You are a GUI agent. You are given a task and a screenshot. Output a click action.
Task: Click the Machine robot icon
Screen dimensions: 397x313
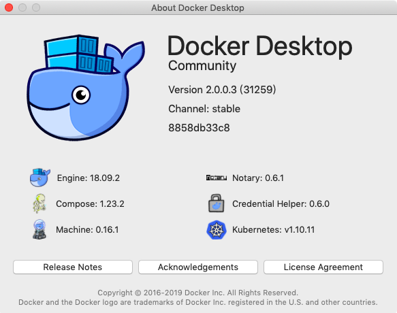point(39,229)
